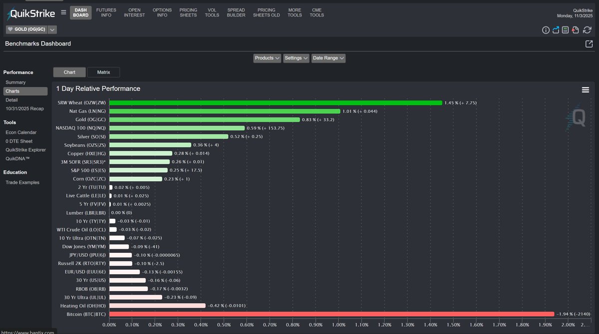Switch to the Matrix tab
Image resolution: width=599 pixels, height=334 pixels.
[x=103, y=72]
